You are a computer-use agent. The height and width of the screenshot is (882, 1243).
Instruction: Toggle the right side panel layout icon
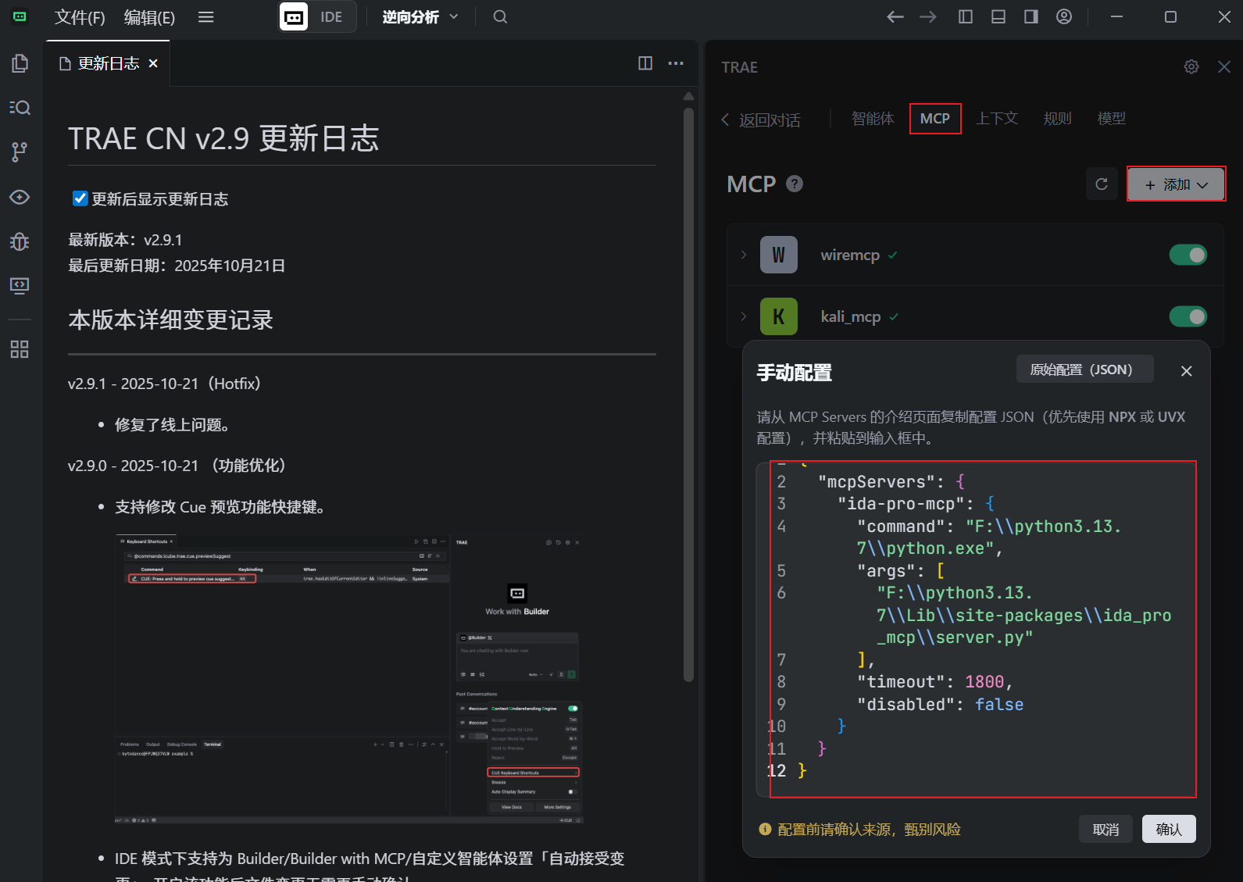click(1031, 17)
